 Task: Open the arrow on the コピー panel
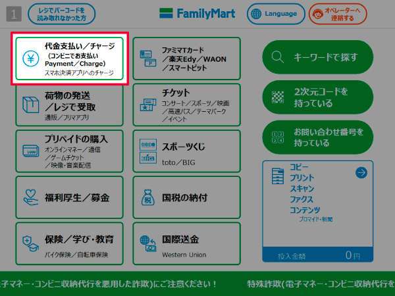click(361, 172)
